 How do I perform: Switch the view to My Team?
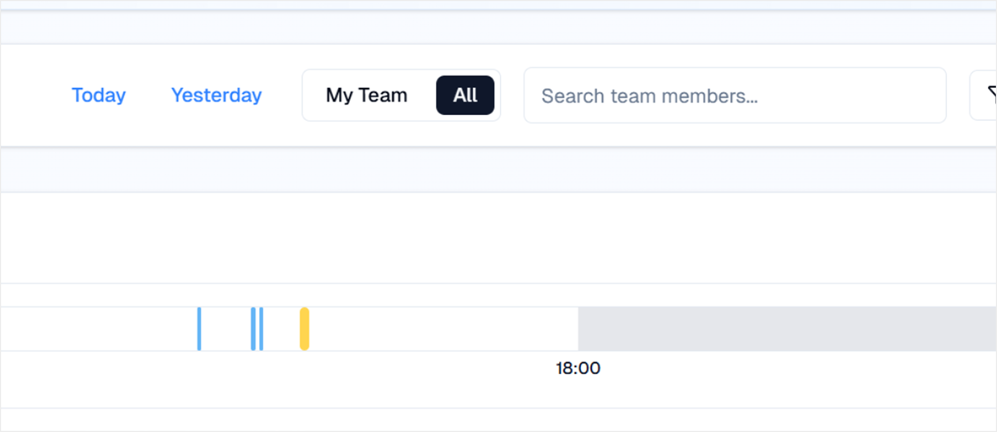366,95
